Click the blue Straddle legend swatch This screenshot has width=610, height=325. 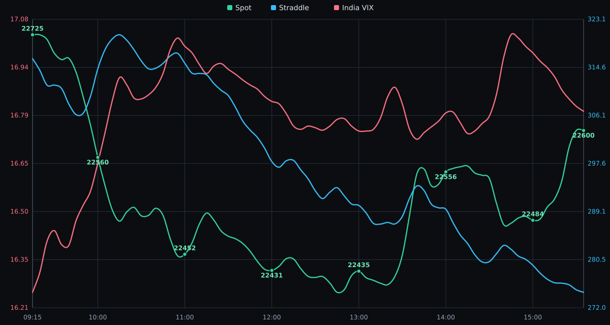point(273,8)
